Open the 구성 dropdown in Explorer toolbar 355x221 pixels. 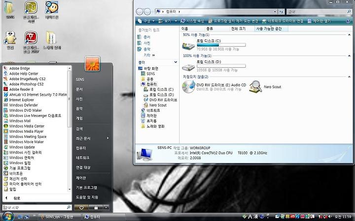click(x=146, y=21)
